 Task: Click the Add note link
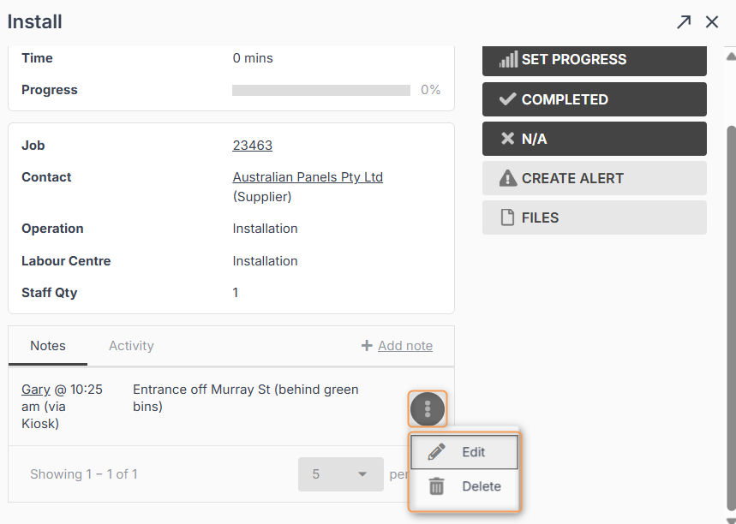405,346
